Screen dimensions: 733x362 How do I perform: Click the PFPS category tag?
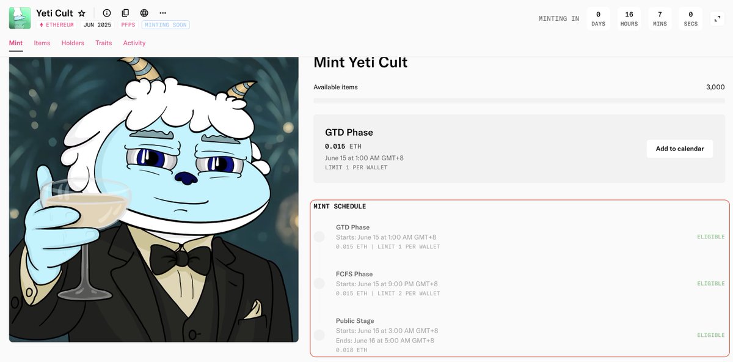(128, 25)
